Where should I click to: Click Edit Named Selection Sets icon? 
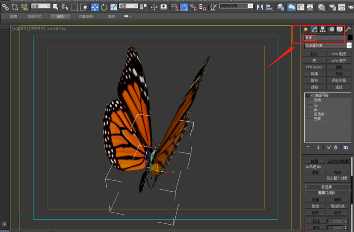pos(213,7)
